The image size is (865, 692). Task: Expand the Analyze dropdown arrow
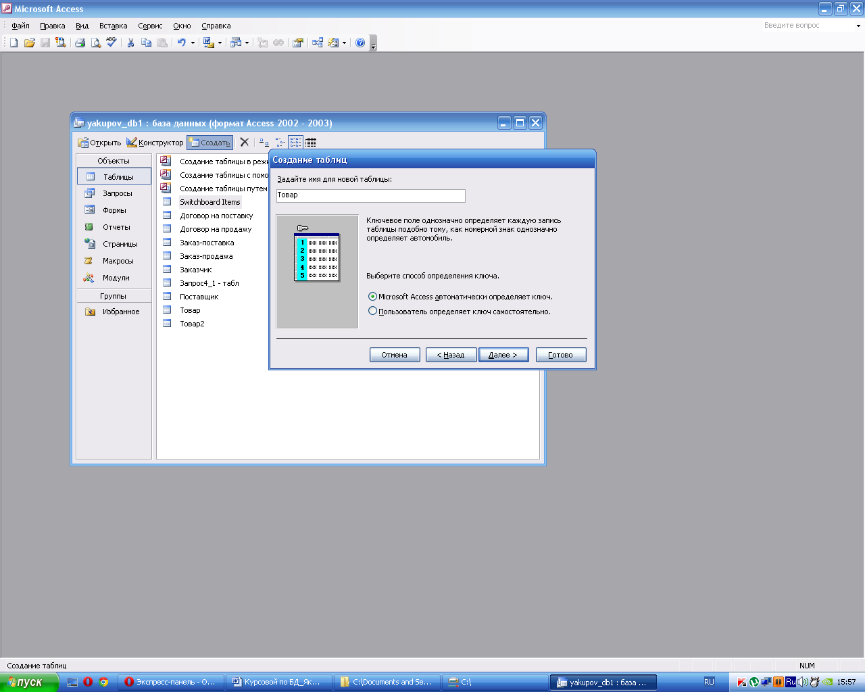[x=247, y=43]
